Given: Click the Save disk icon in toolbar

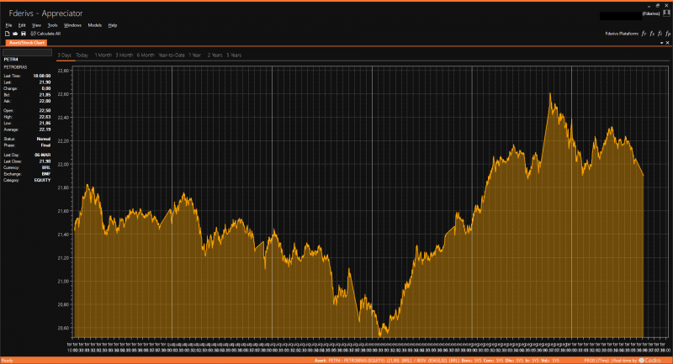Looking at the screenshot, I should pyautogui.click(x=22, y=34).
